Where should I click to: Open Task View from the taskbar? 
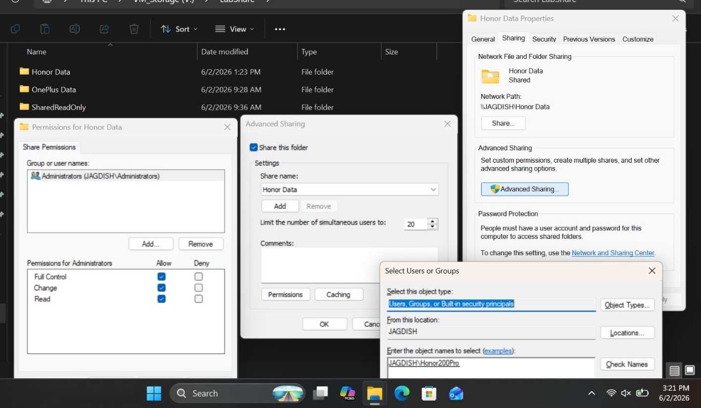[x=321, y=393]
